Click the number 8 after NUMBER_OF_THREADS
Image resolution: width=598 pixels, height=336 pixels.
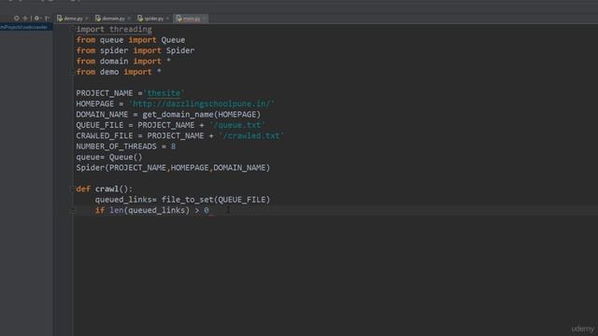(173, 147)
